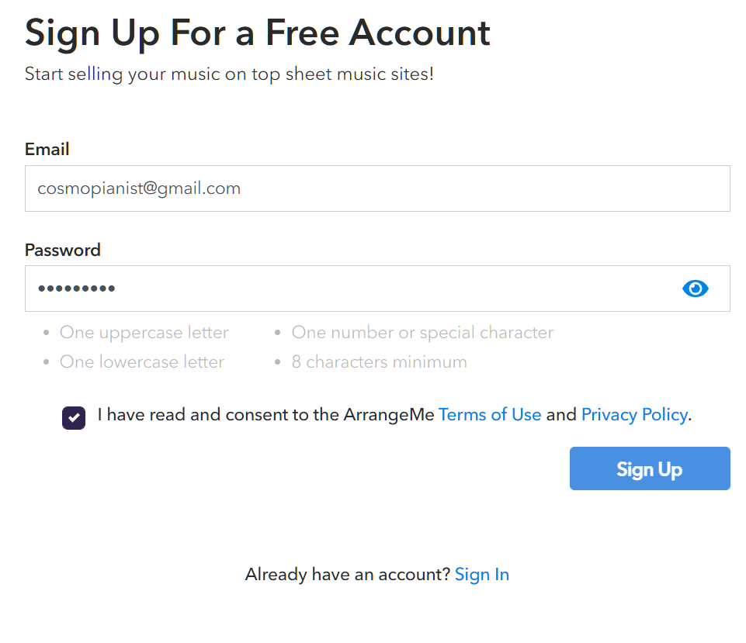Click the Sign Up button
This screenshot has width=746, height=643.
650,468
